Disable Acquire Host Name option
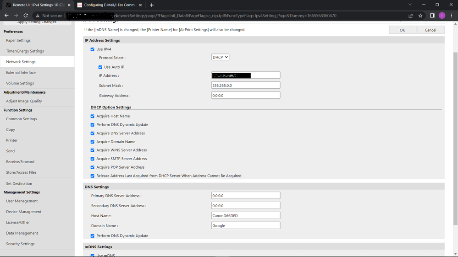The width and height of the screenshot is (458, 257). tap(93, 116)
